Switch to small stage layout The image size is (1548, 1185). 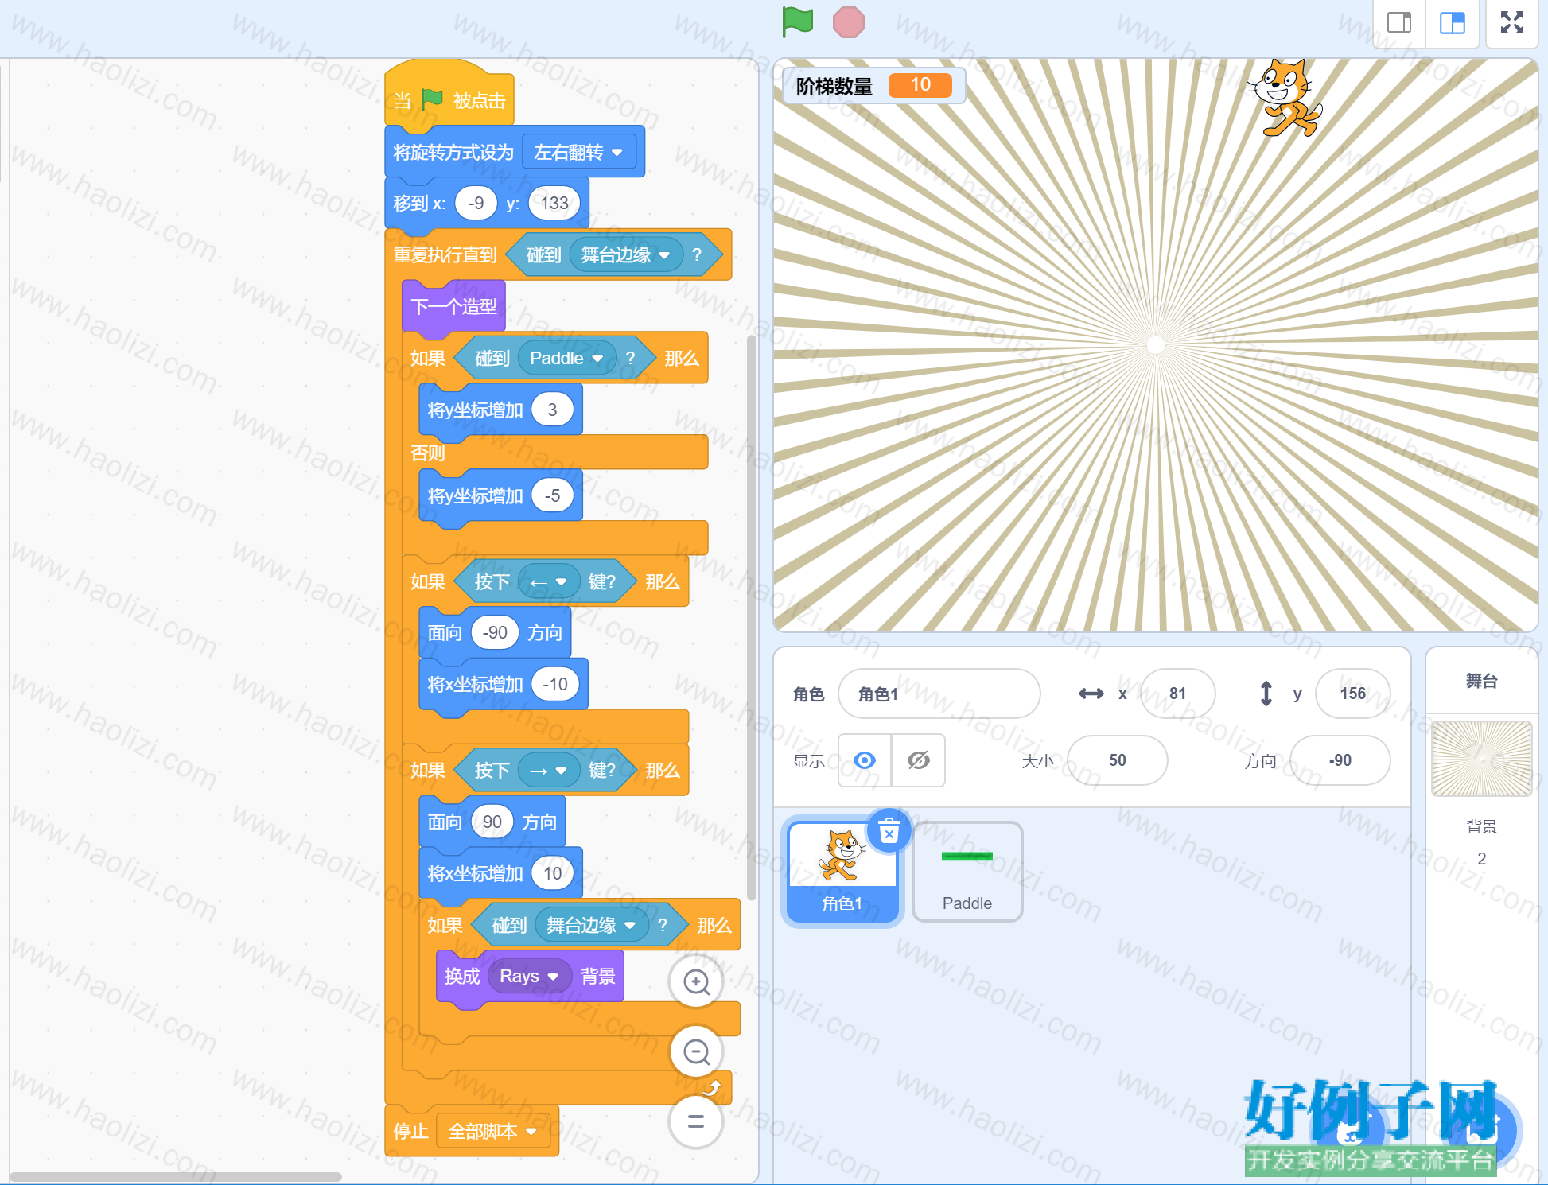(1398, 22)
